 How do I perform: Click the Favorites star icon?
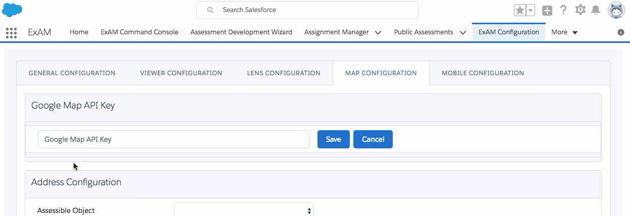click(520, 10)
